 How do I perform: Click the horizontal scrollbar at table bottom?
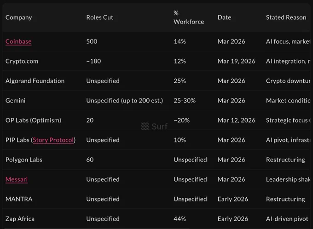(97, 229)
